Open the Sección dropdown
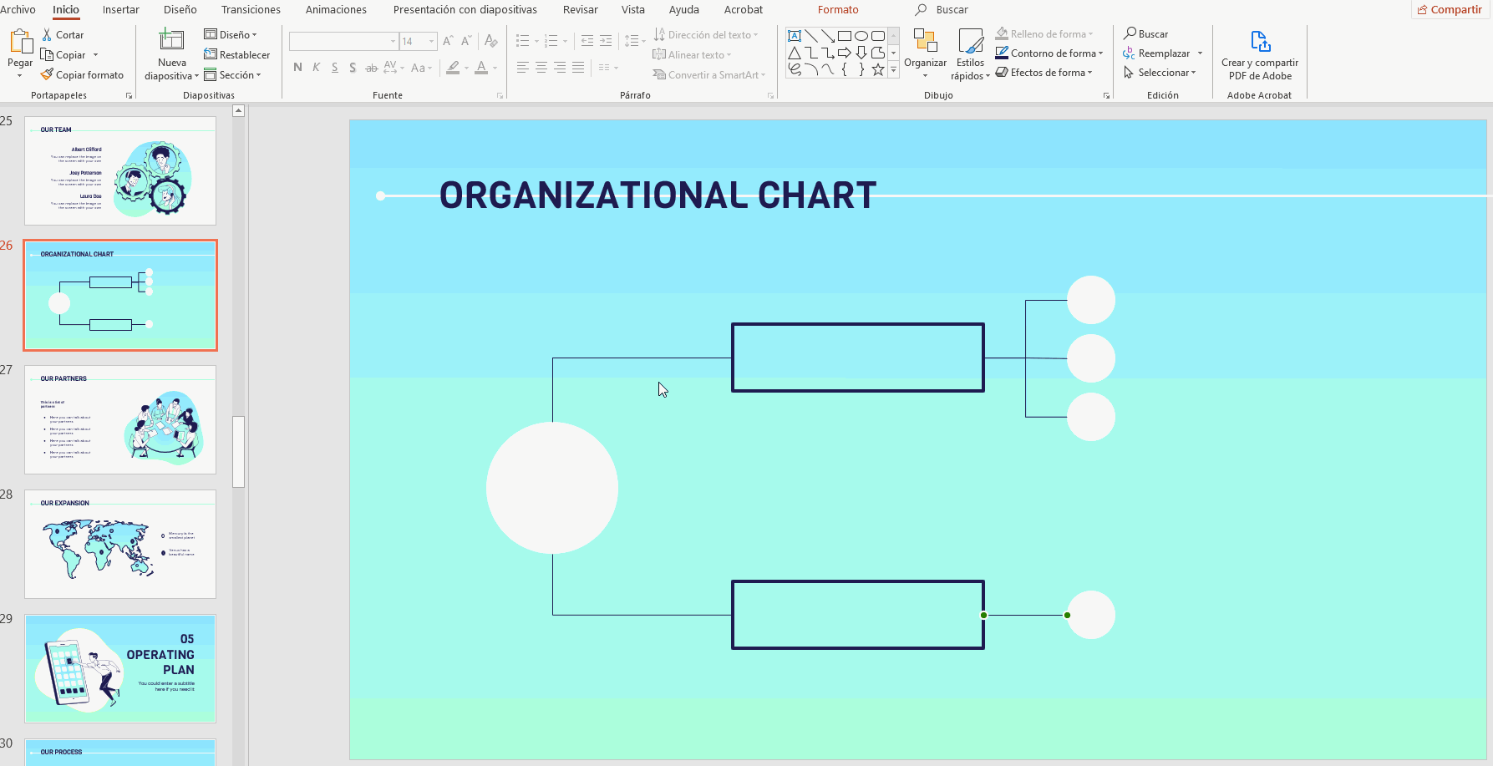Screen dimensions: 1493x766 (232, 75)
